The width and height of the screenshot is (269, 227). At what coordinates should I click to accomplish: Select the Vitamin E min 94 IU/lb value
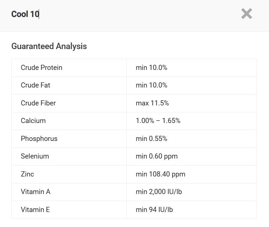pyautogui.click(x=154, y=210)
